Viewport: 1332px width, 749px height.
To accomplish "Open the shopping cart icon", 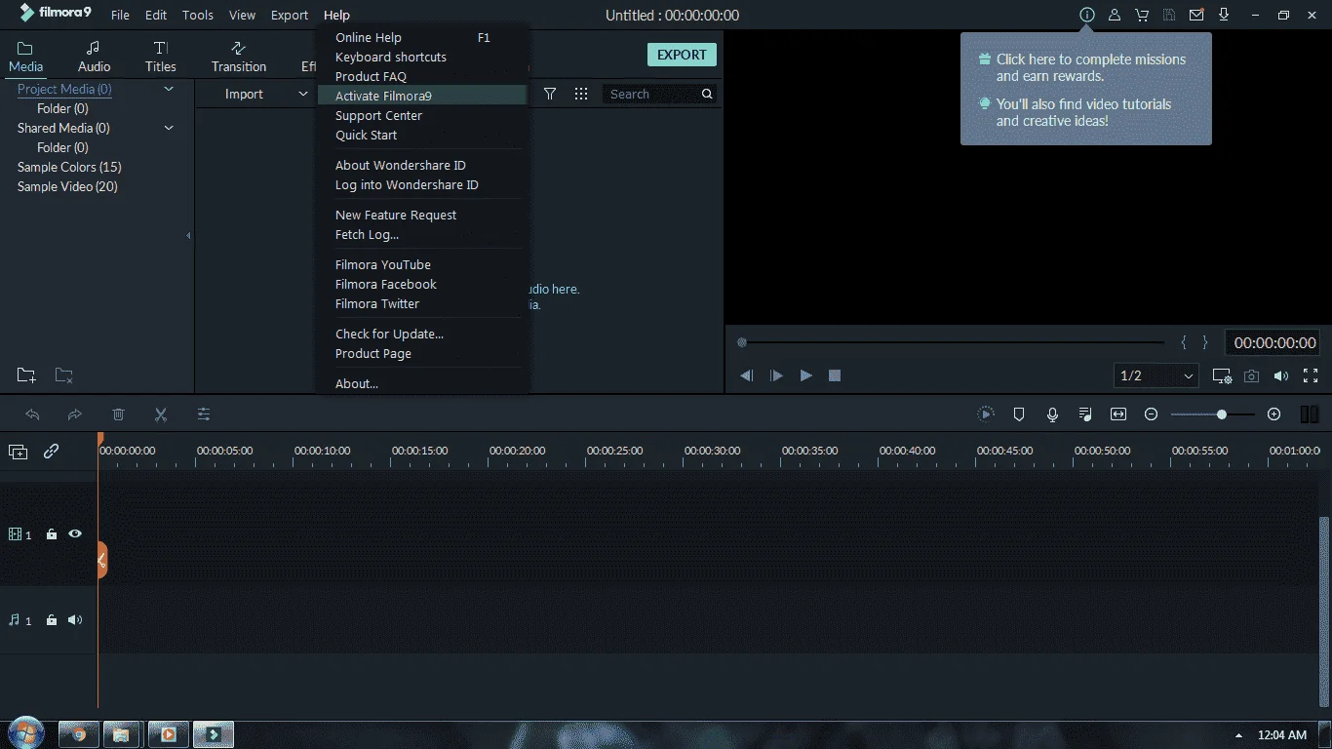I will pyautogui.click(x=1141, y=15).
